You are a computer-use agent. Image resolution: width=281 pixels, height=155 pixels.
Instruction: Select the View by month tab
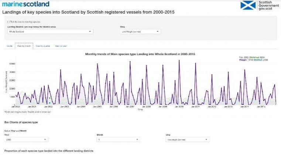(24, 46)
